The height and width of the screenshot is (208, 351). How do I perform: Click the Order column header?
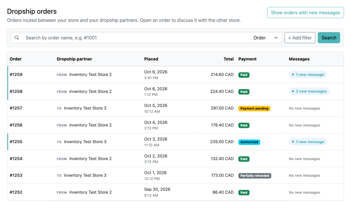coord(16,59)
